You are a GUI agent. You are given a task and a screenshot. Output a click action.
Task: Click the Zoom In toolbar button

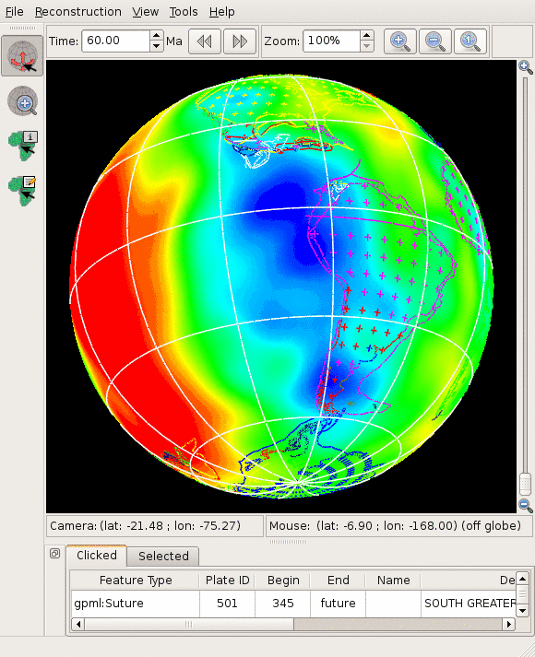tap(400, 41)
